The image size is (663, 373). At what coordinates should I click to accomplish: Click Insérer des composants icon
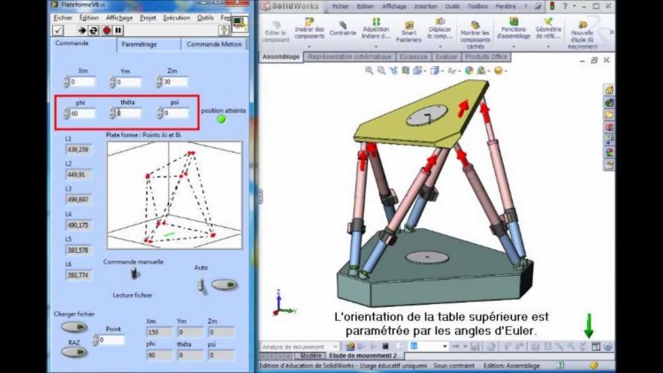pos(309,21)
